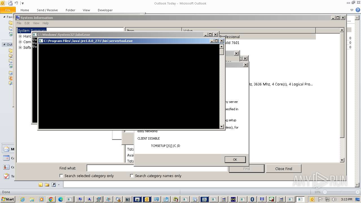Click the Outlook zoom slider

[x=341, y=192]
